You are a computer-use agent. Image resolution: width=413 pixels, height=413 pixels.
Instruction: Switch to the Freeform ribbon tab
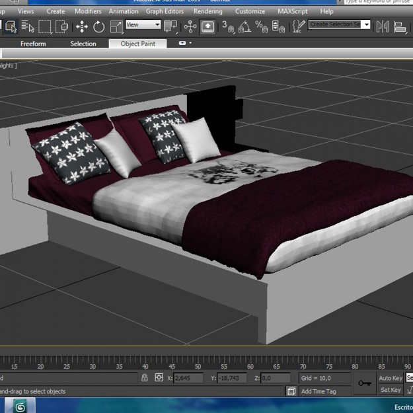tap(33, 44)
